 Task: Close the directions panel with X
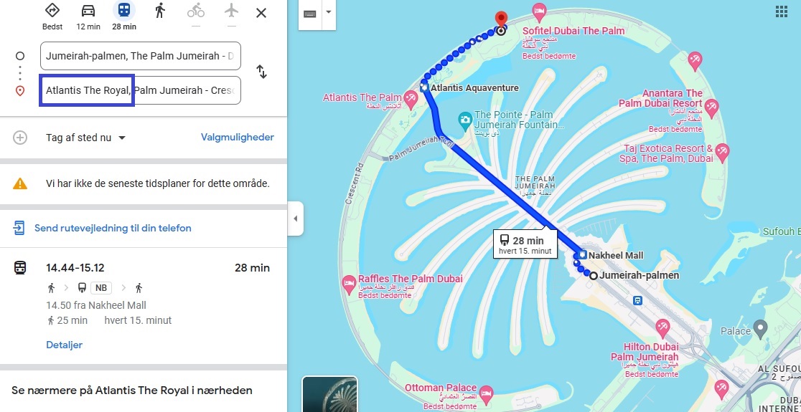point(261,14)
